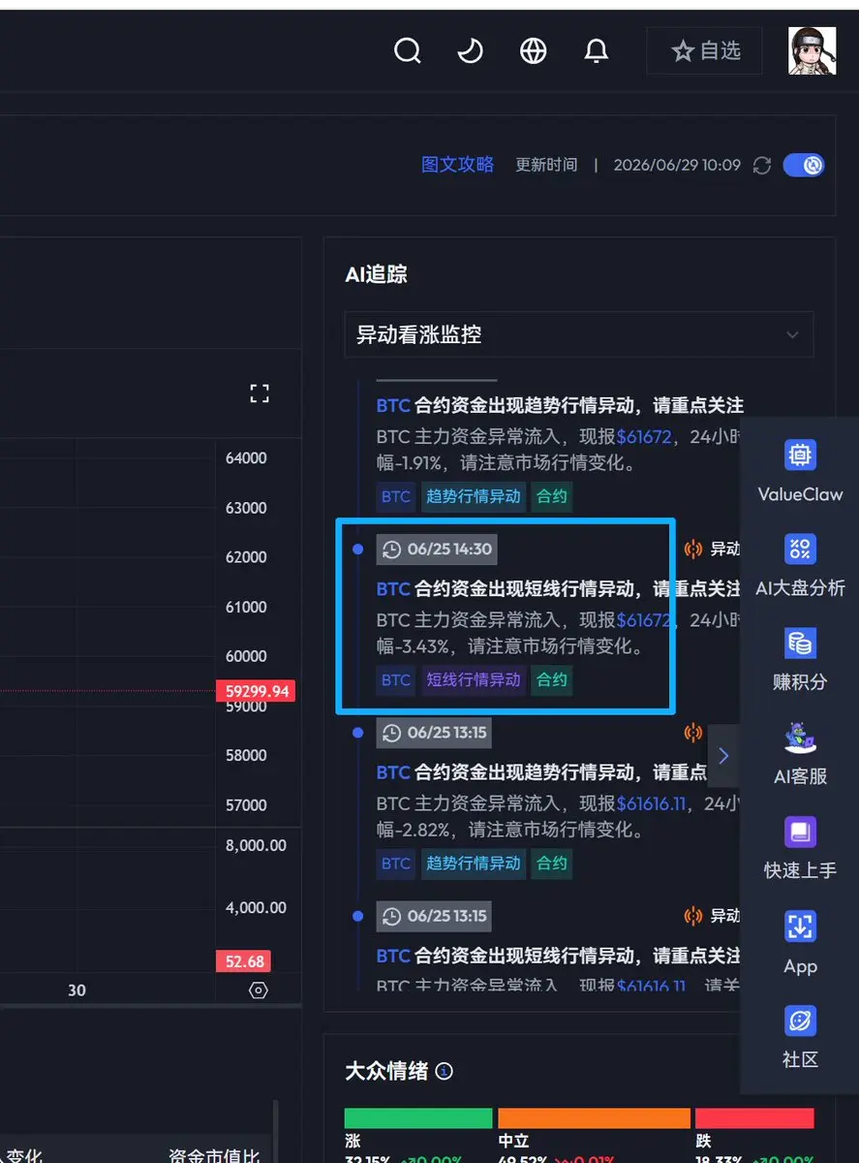
Task: Click the 52.68 volume label
Action: (x=244, y=961)
